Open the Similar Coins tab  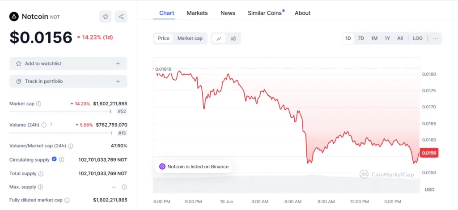(x=265, y=13)
